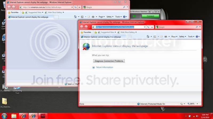Expand Home button dropdown arrow, front window
Viewport: 213px width, 119px height.
pyautogui.click(x=151, y=37)
